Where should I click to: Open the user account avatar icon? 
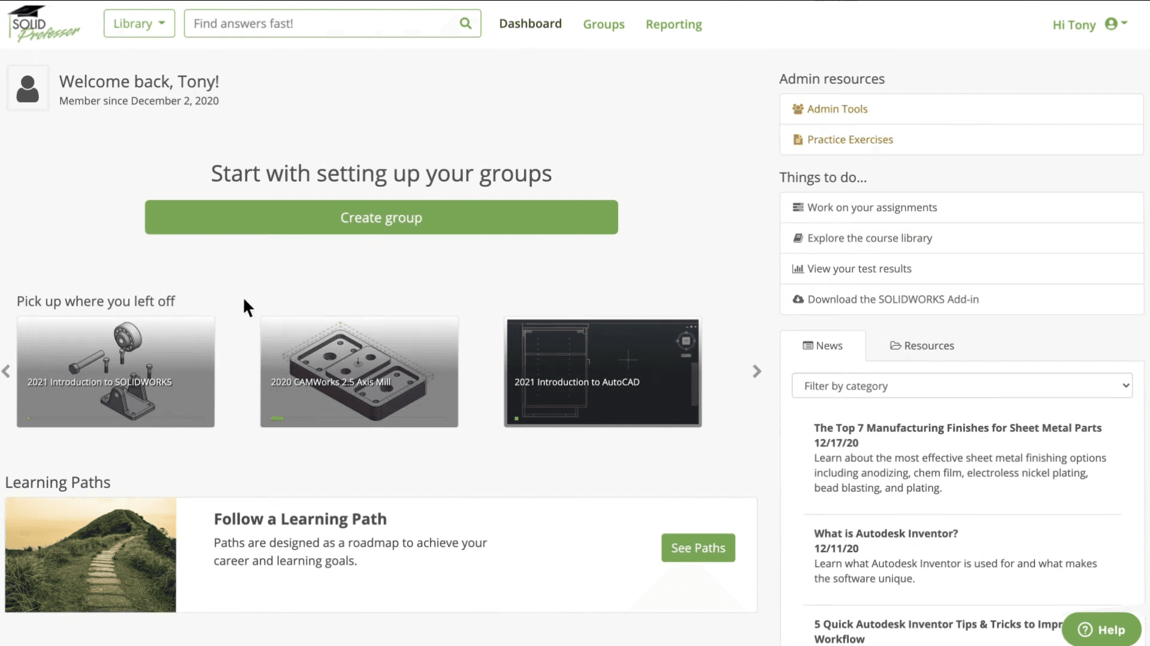1111,24
